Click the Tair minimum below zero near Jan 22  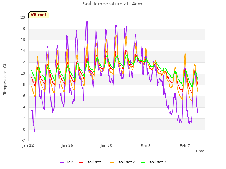pyautogui.click(x=35, y=131)
